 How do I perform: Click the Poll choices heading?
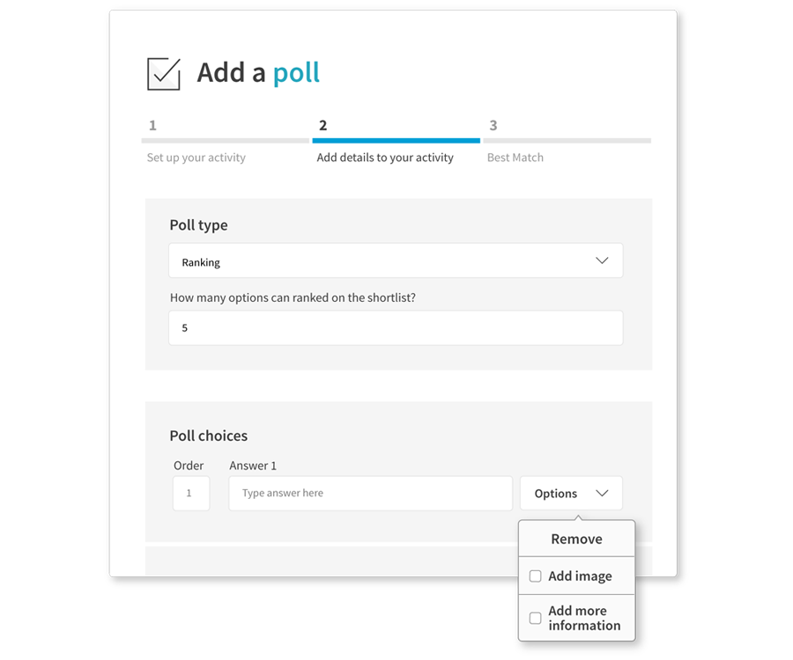coord(208,435)
